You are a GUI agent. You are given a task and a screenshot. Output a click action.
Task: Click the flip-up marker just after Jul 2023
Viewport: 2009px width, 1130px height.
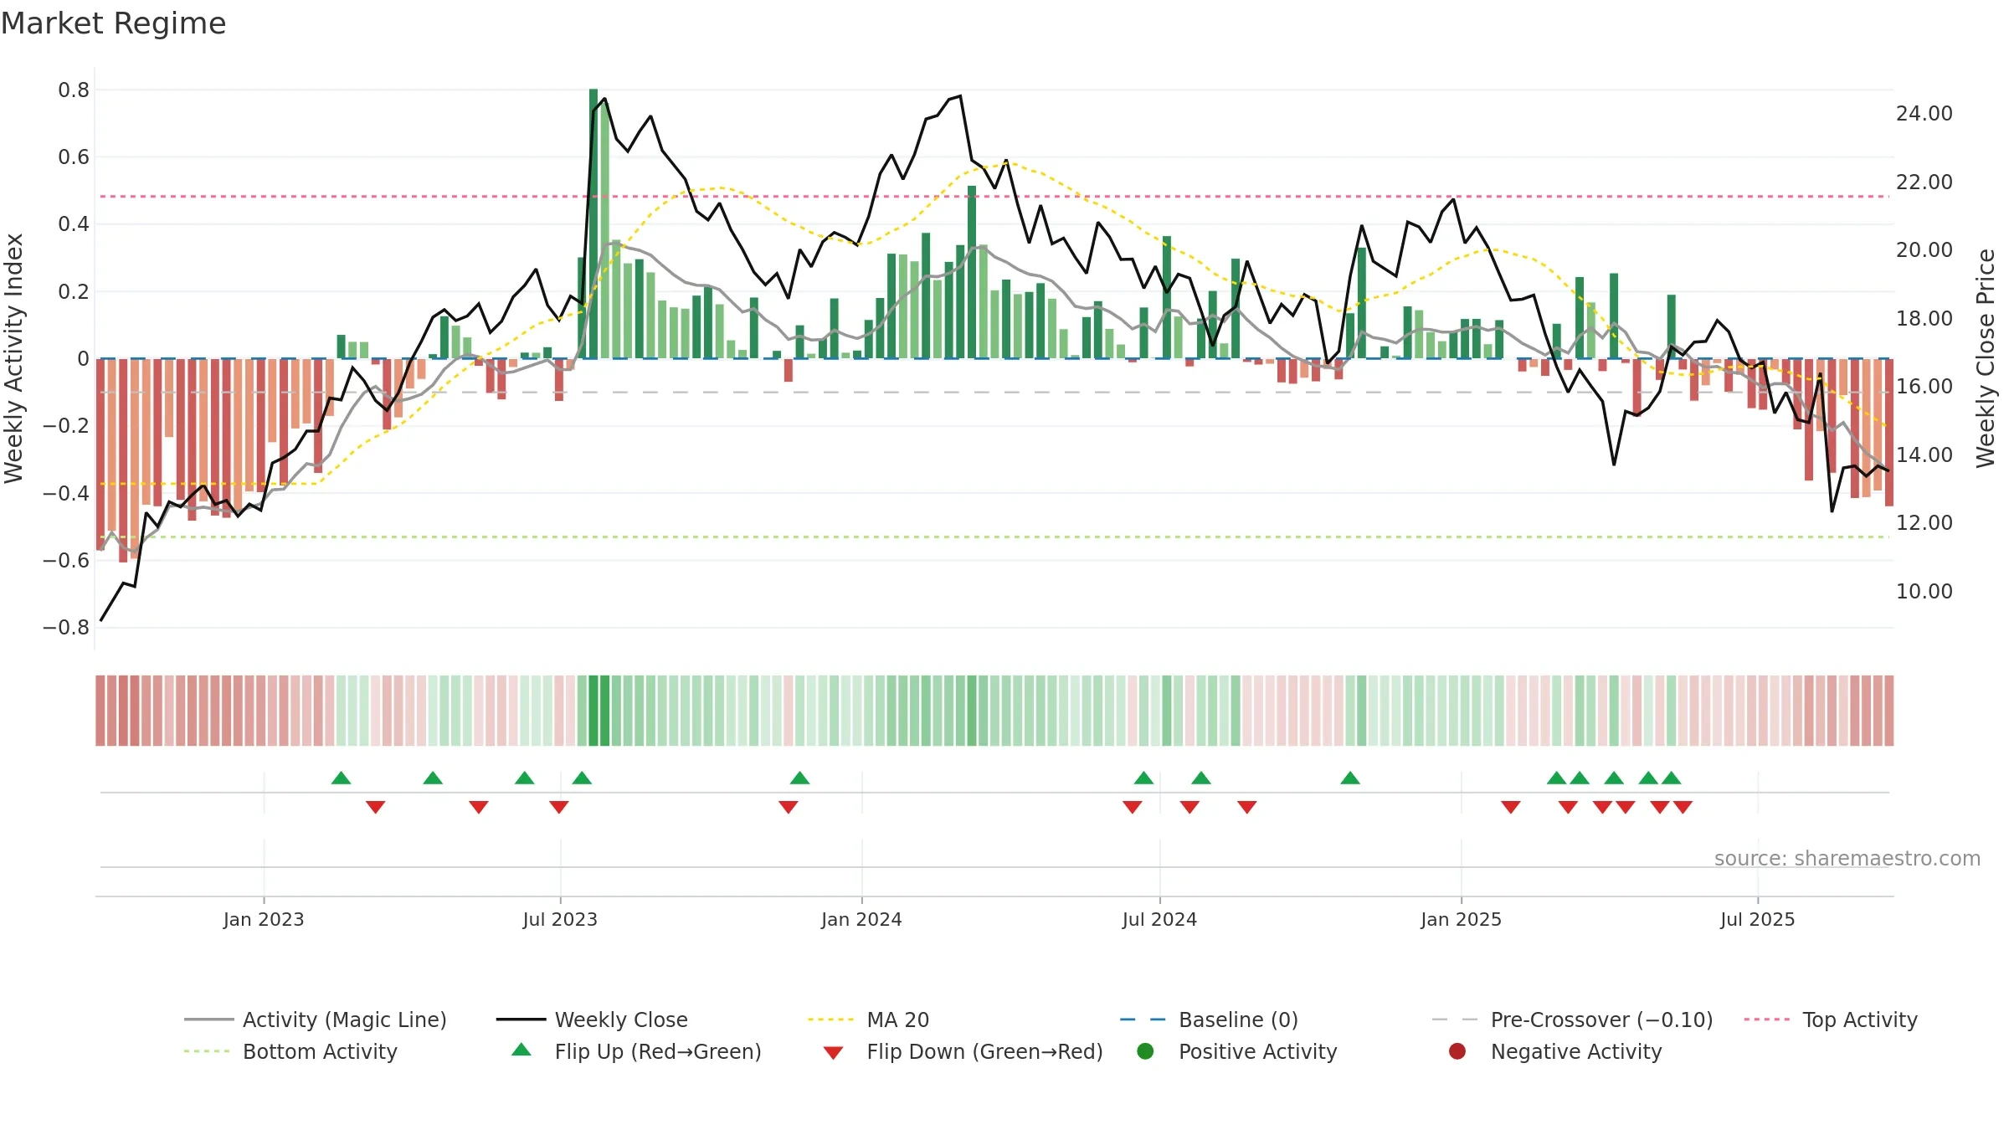tap(582, 778)
